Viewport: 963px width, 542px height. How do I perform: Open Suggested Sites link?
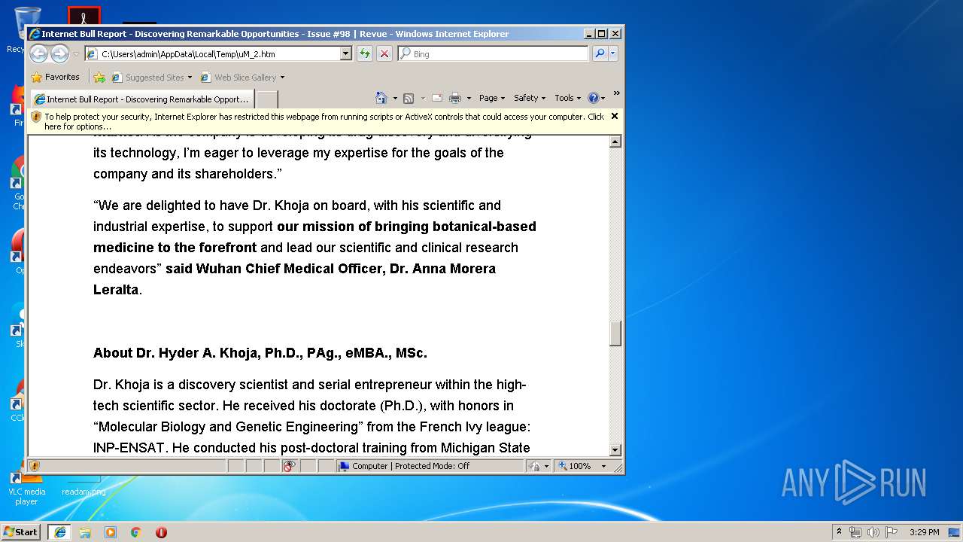pyautogui.click(x=147, y=78)
